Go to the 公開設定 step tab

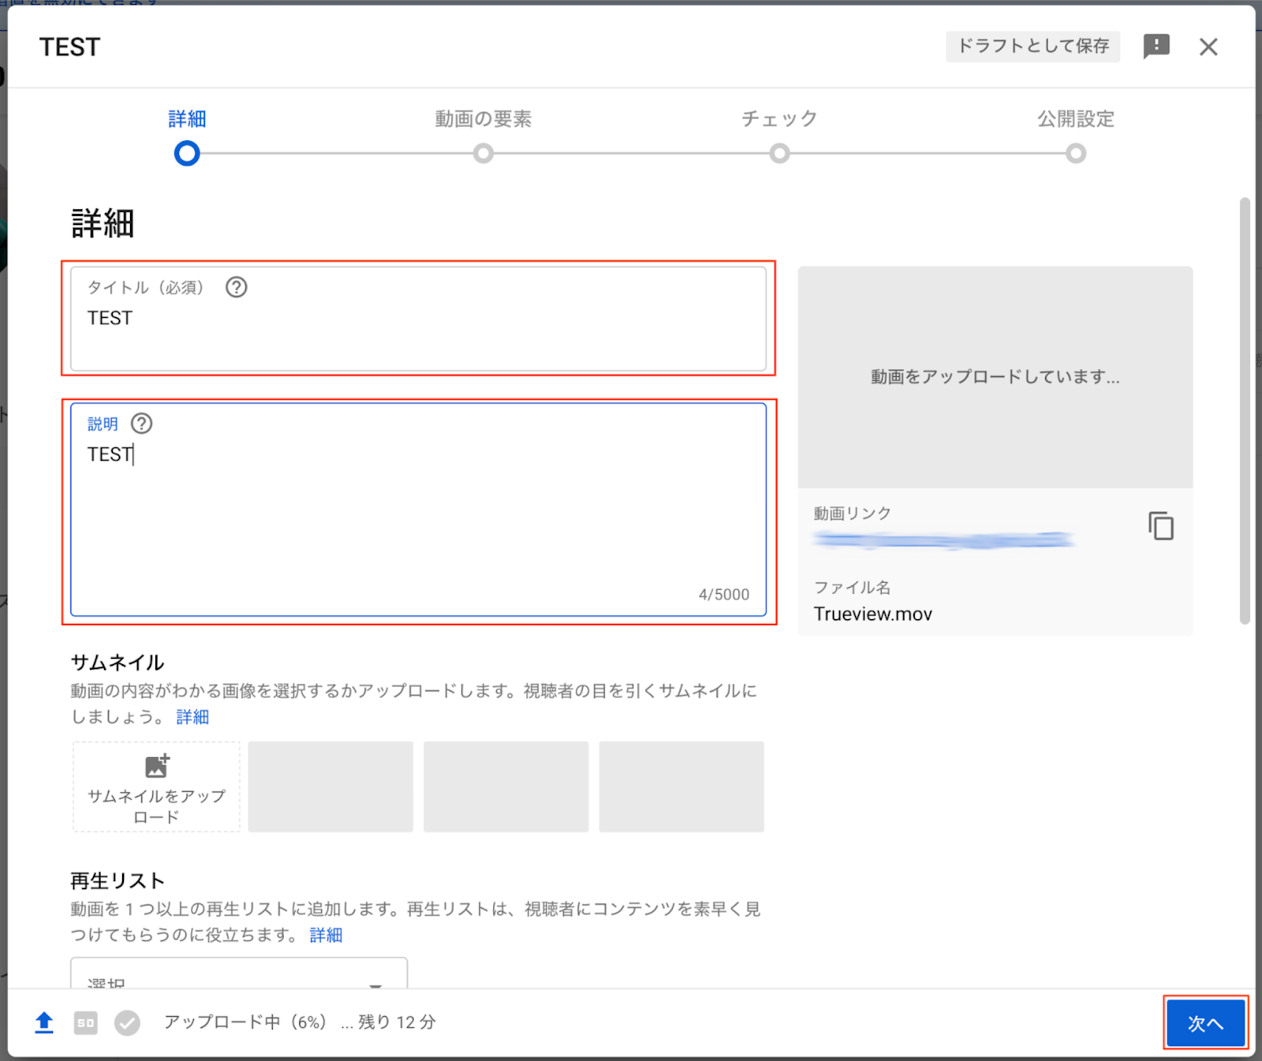pyautogui.click(x=1075, y=119)
